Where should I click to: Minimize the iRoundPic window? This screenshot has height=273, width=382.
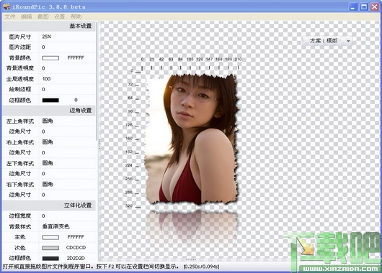(353, 6)
